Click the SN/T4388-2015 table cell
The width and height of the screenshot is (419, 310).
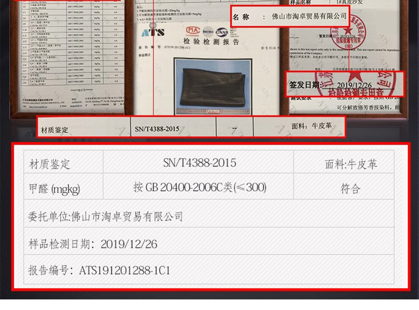pyautogui.click(x=198, y=162)
